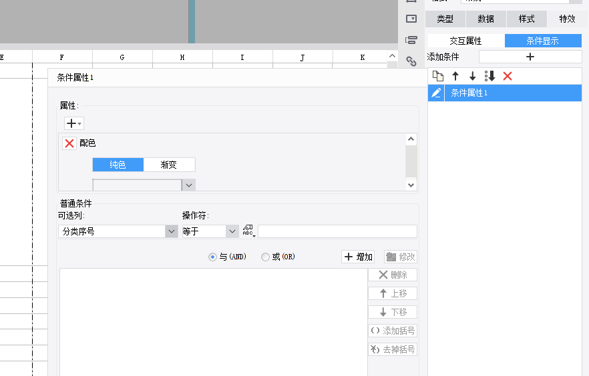Open the 操作符 等于 dropdown
This screenshot has width=589, height=376.
point(232,231)
